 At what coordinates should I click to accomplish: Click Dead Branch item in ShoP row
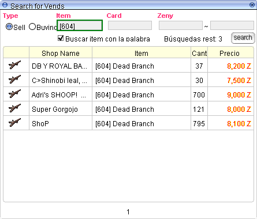(x=125, y=124)
